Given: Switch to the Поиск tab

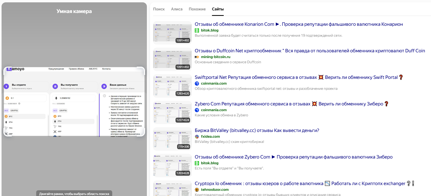Looking at the screenshot, I should [x=159, y=9].
